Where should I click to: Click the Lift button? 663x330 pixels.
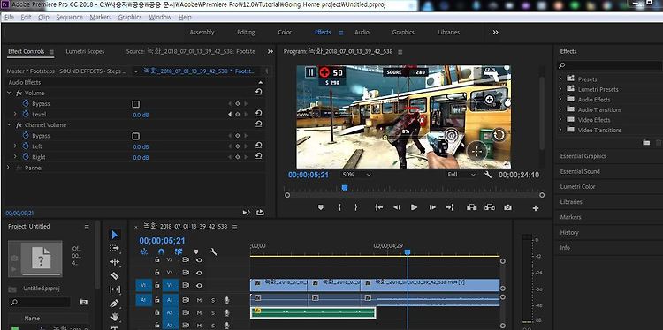click(471, 207)
